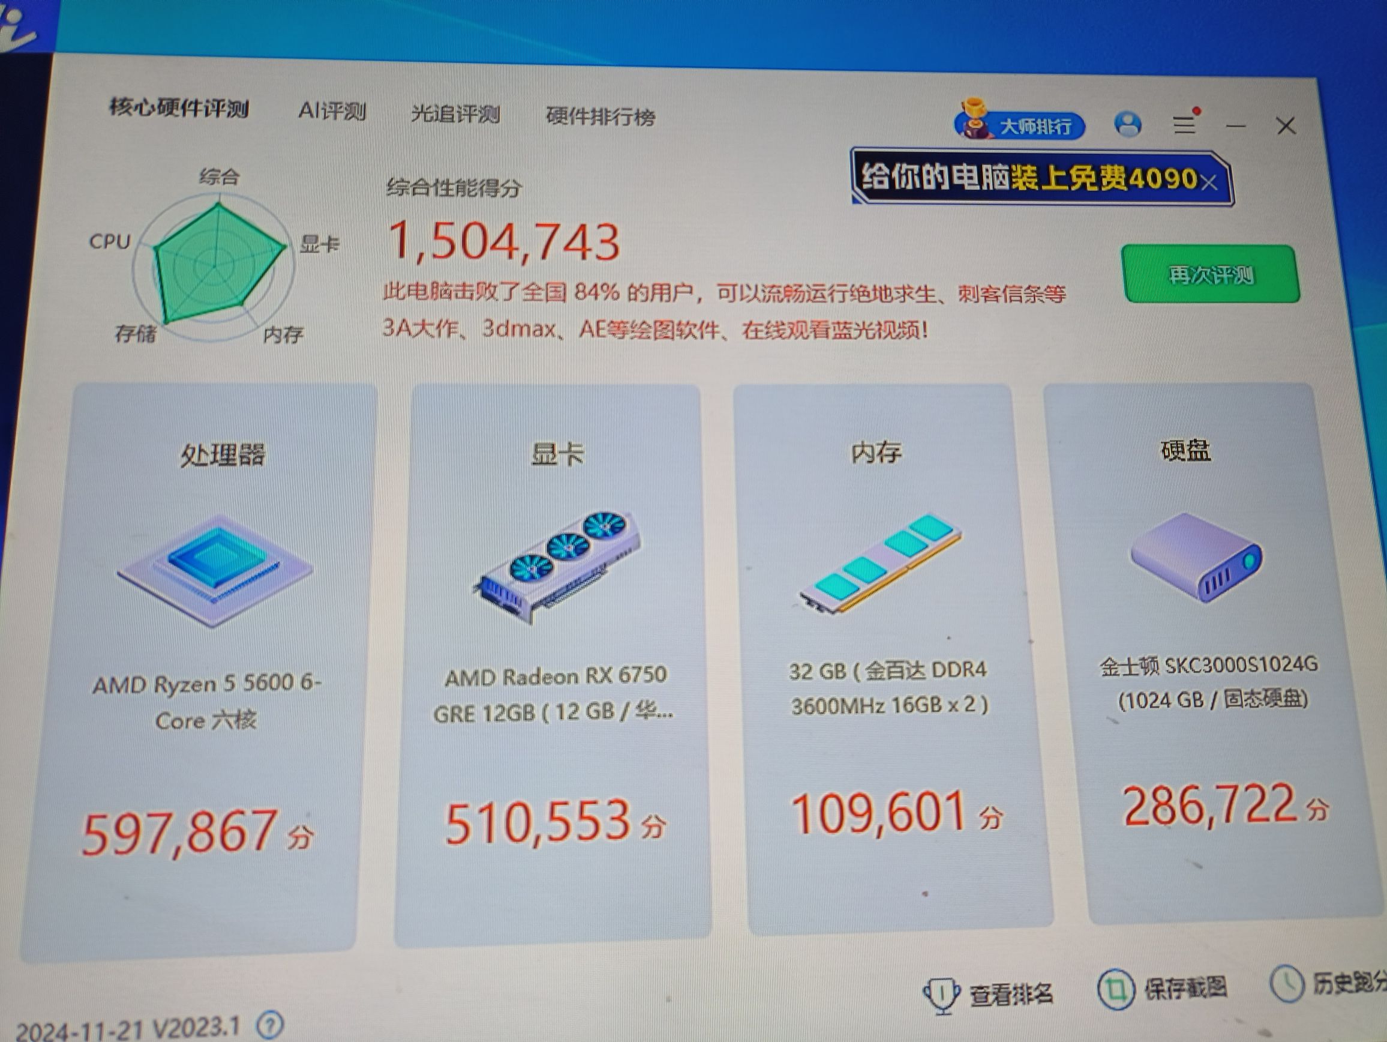Click the 显卡 radar axis label
Viewport: 1387px width, 1042px height.
(320, 244)
